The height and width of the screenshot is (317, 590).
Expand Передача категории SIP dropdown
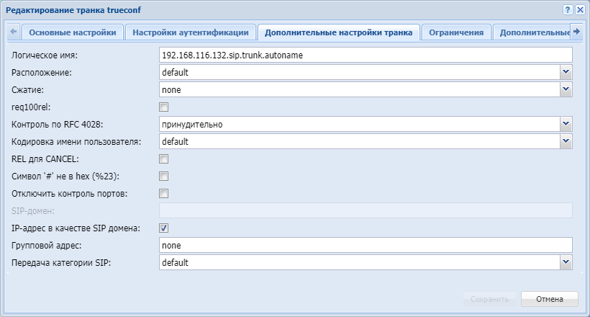[566, 262]
